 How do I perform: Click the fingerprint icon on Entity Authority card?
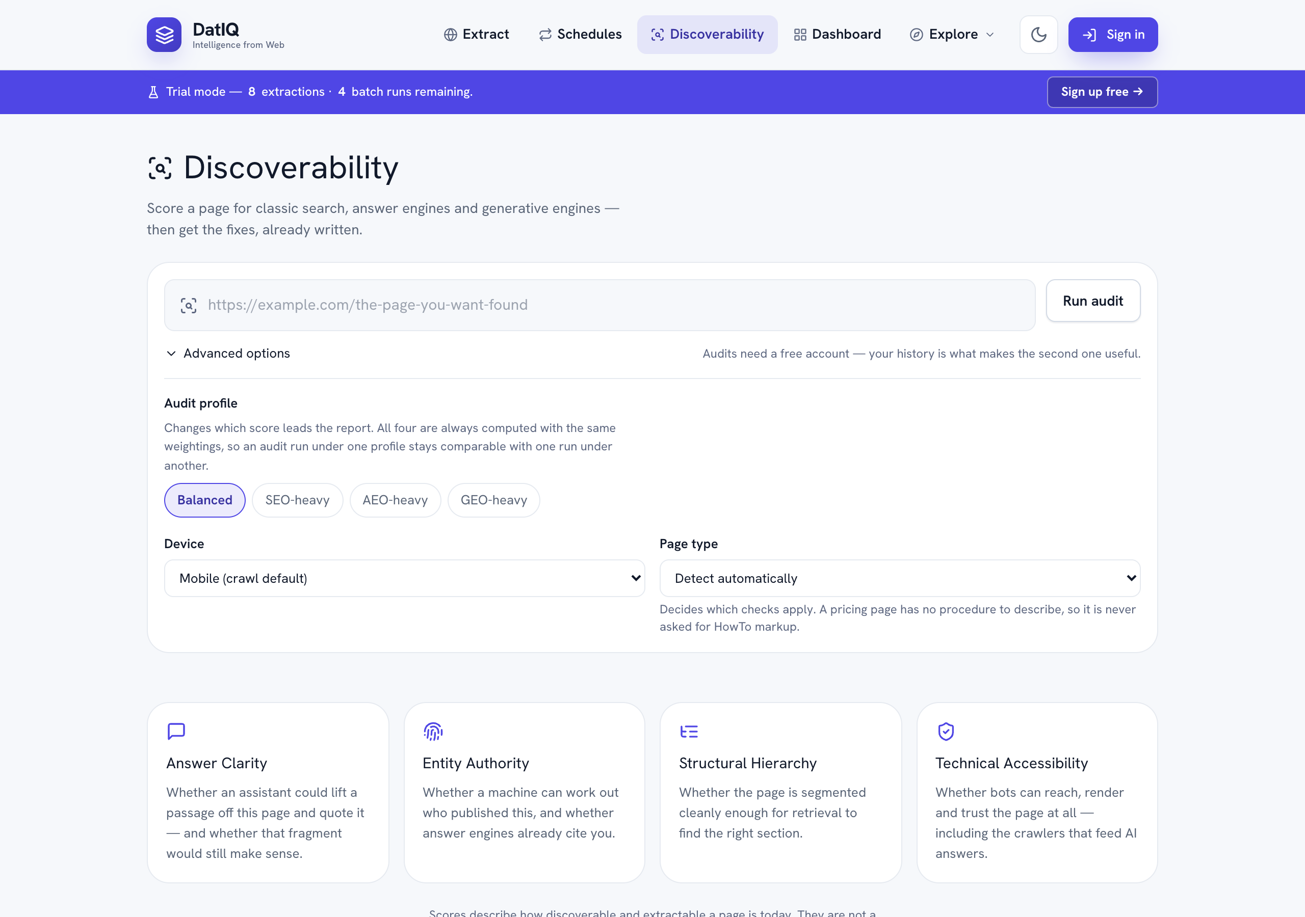(433, 731)
